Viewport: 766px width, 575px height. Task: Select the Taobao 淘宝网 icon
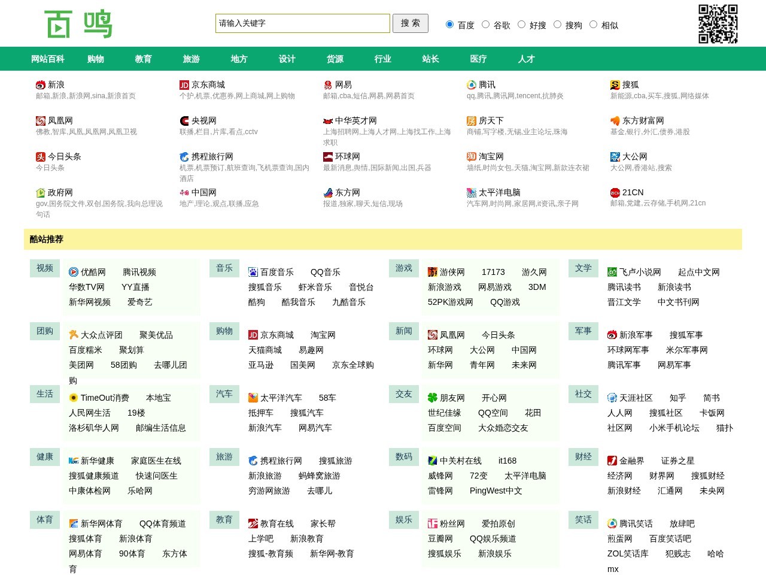471,156
